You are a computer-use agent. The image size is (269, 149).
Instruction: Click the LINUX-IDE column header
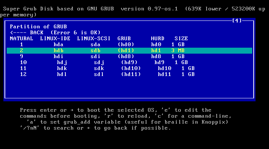(55, 38)
